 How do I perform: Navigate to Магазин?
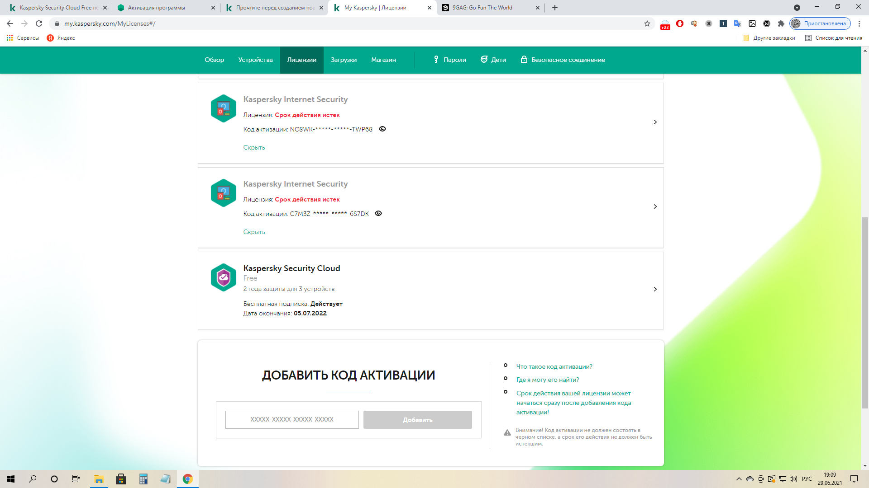(x=383, y=60)
